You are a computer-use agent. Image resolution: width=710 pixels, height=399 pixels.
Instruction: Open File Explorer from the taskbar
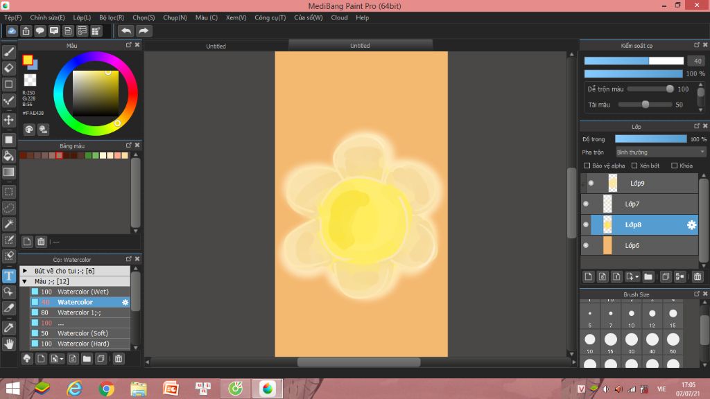coord(139,389)
